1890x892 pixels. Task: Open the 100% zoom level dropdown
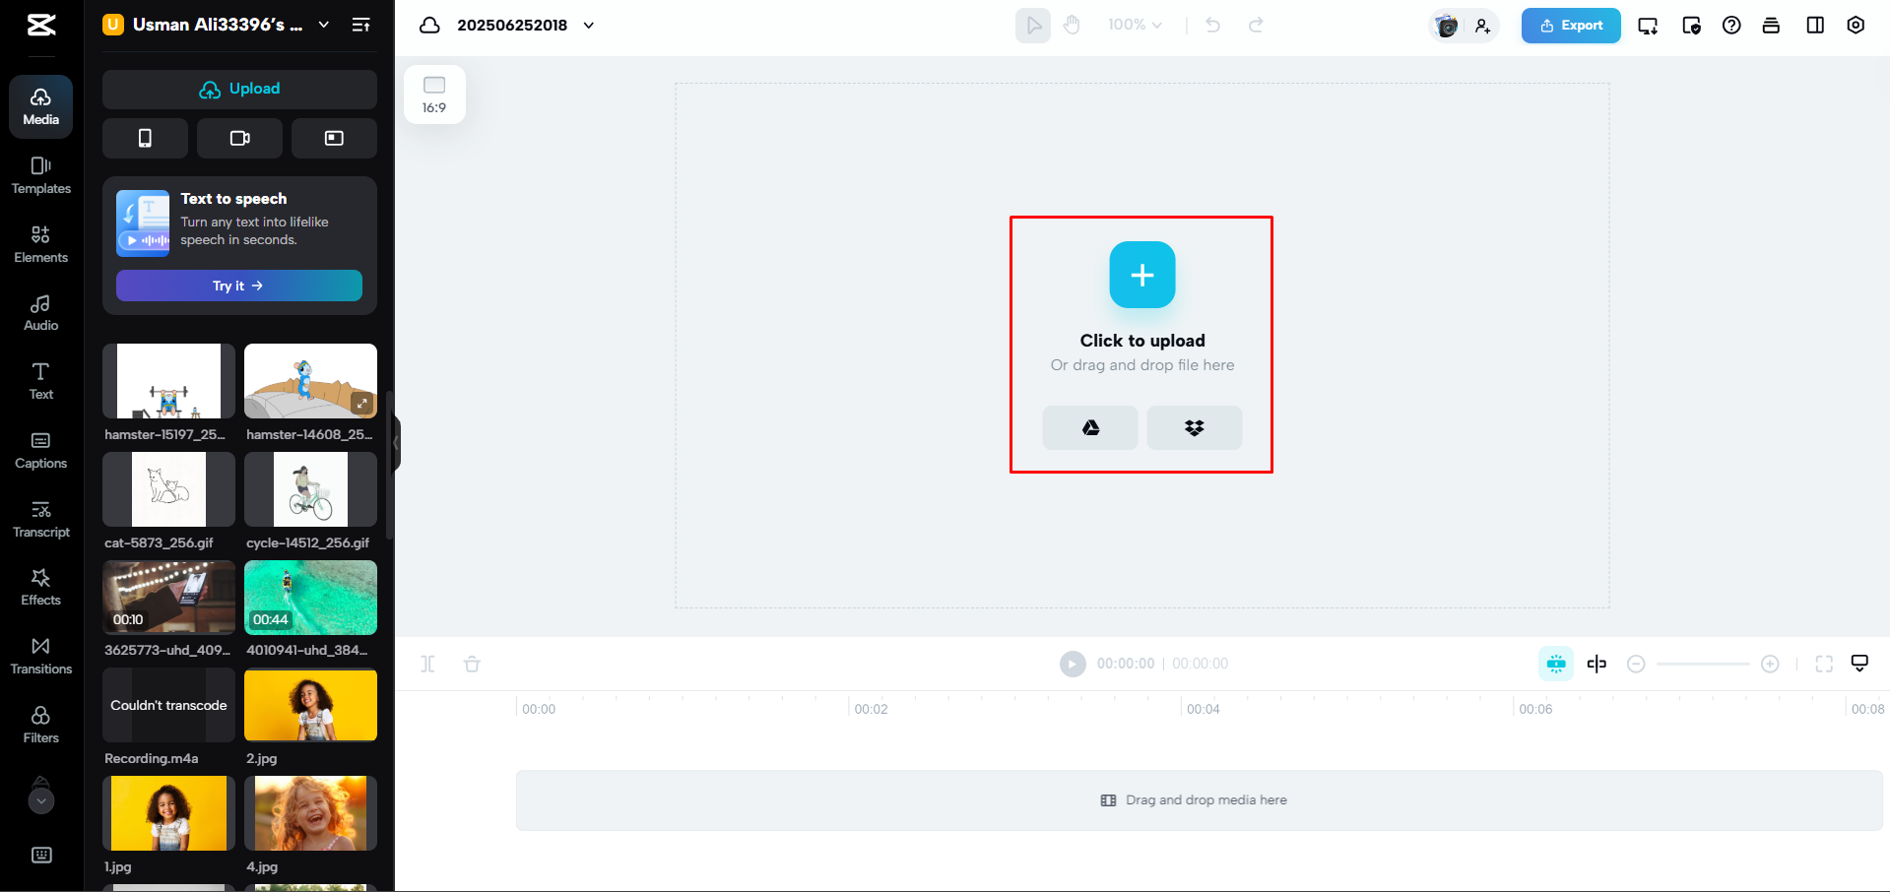pyautogui.click(x=1135, y=25)
